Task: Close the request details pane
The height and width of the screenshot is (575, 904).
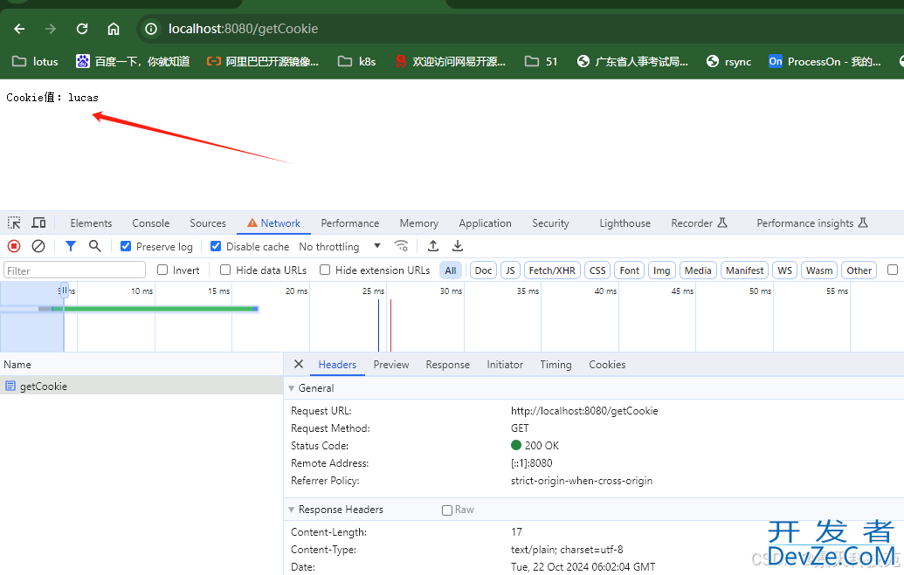Action: pyautogui.click(x=298, y=364)
